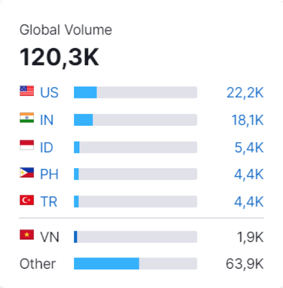Click the Indonesia flag icon
This screenshot has height=288, width=283.
[27, 145]
